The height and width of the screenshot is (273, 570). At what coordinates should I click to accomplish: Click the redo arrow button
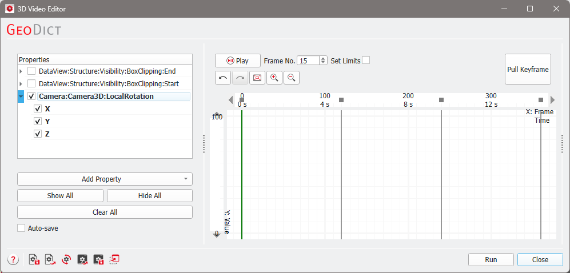(x=240, y=78)
